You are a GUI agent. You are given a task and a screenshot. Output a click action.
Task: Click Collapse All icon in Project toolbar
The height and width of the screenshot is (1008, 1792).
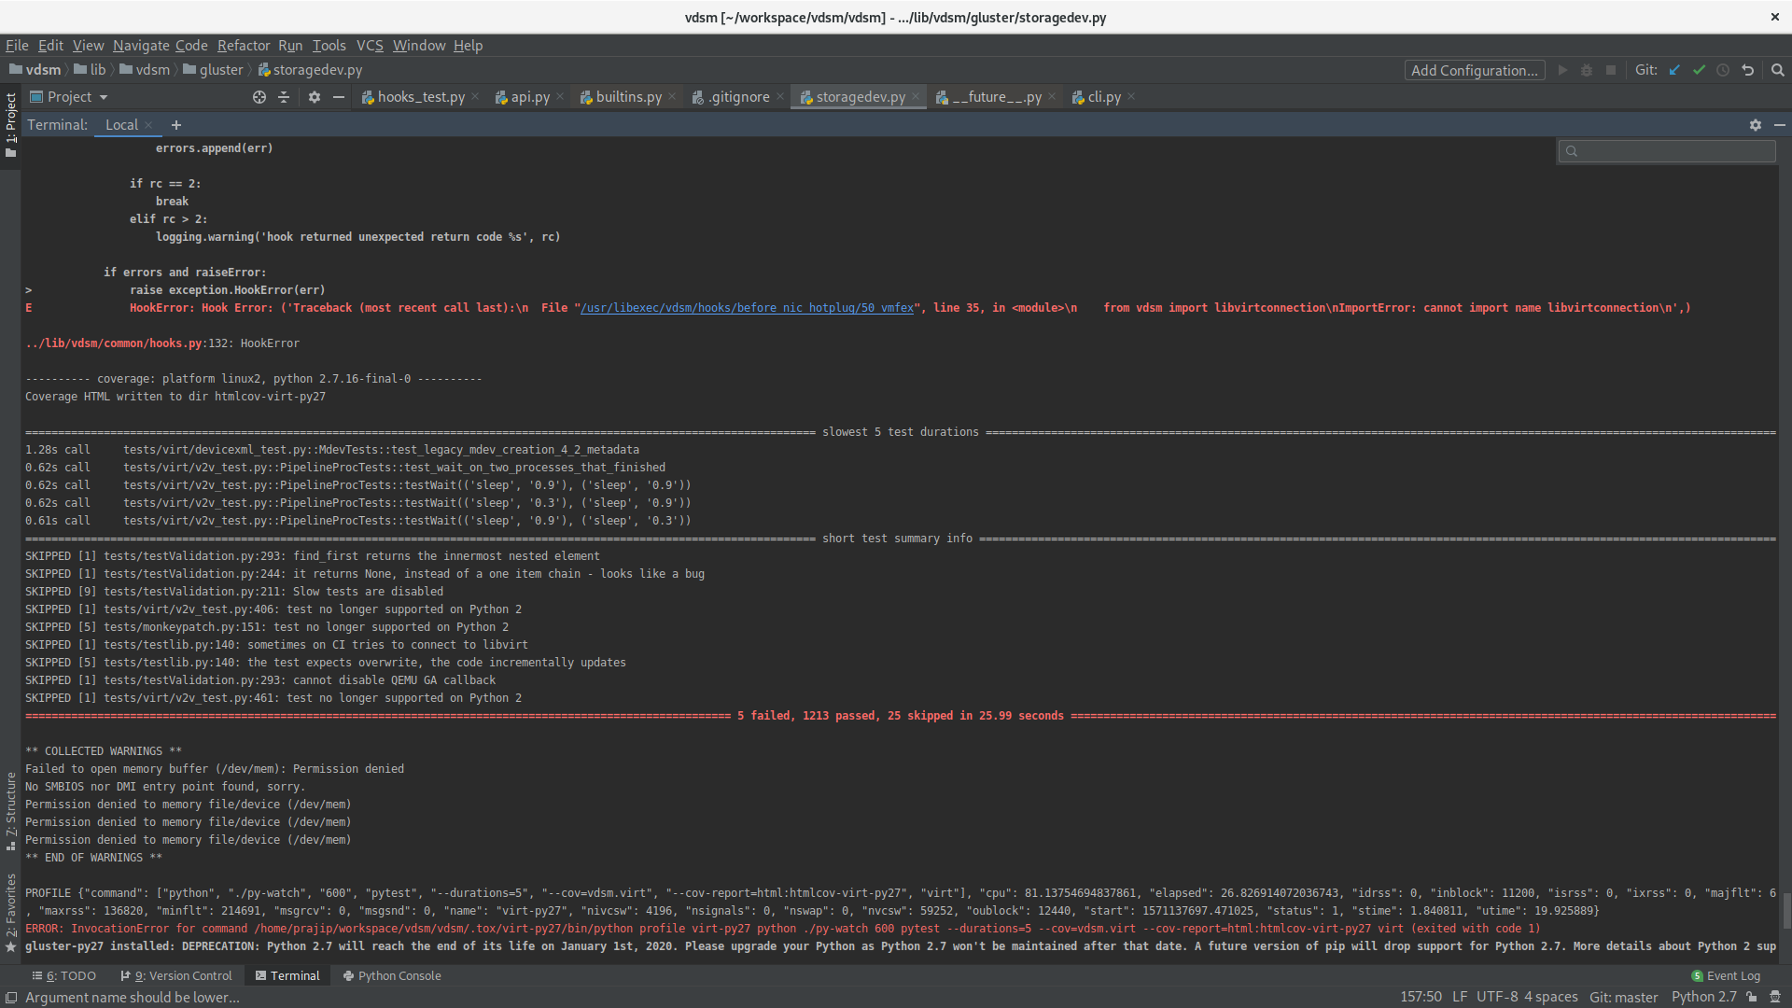[x=284, y=97]
